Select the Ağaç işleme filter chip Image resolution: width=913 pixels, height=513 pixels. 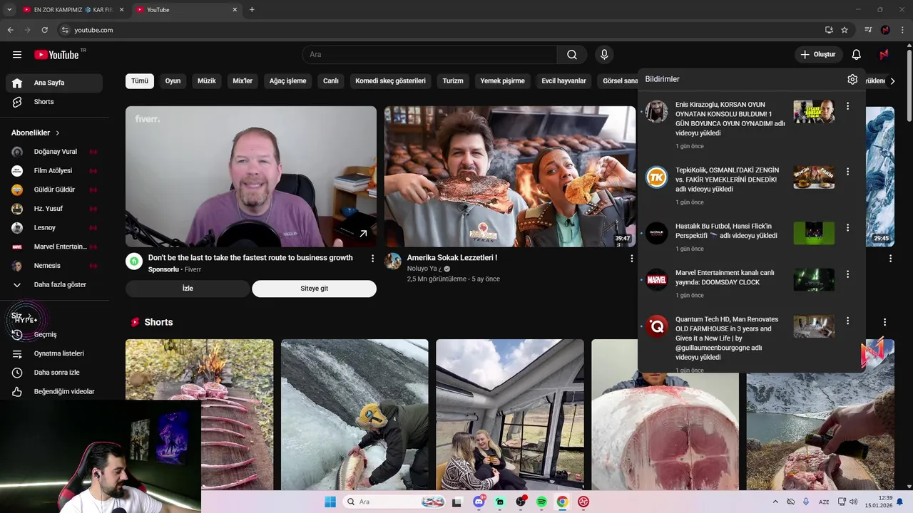pyautogui.click(x=287, y=81)
